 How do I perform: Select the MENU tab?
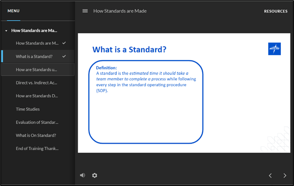[x=14, y=11]
